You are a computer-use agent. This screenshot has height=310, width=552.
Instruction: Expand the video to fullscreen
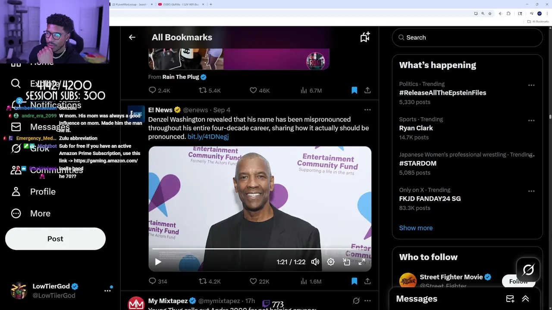click(x=362, y=262)
